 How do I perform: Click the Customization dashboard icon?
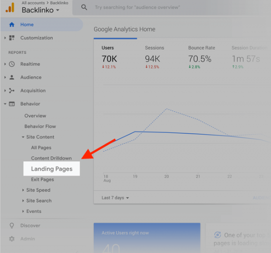12,38
